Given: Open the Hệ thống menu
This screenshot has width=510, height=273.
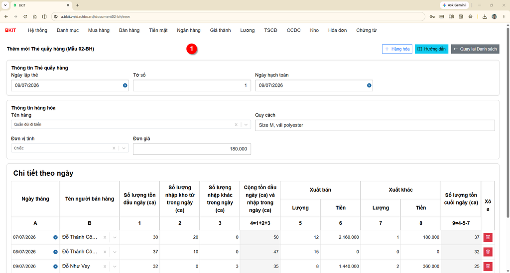Looking at the screenshot, I should pyautogui.click(x=37, y=30).
